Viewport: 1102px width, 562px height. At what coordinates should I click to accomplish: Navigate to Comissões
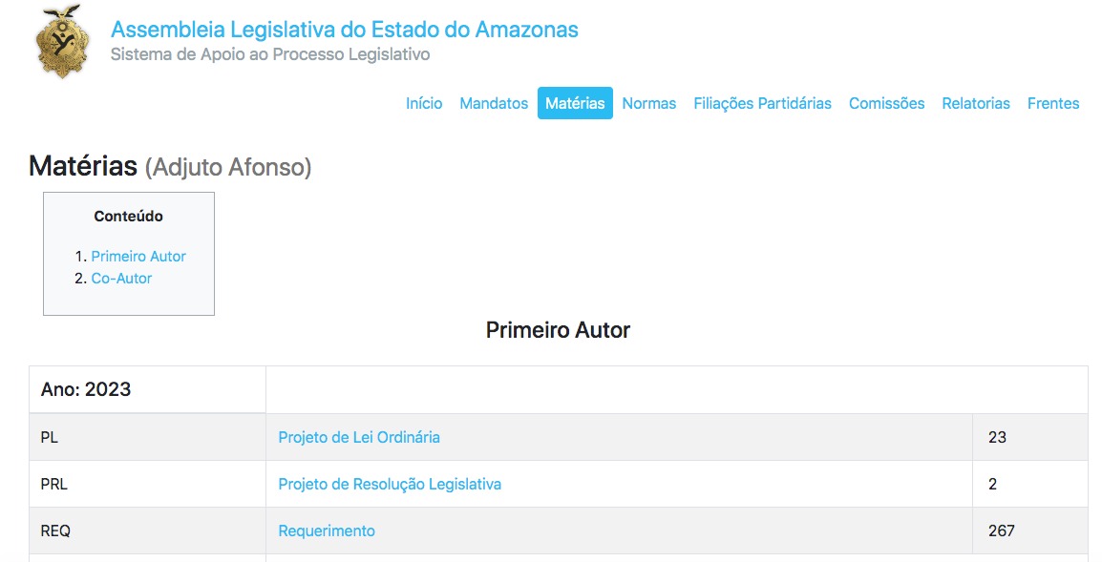[x=886, y=103]
